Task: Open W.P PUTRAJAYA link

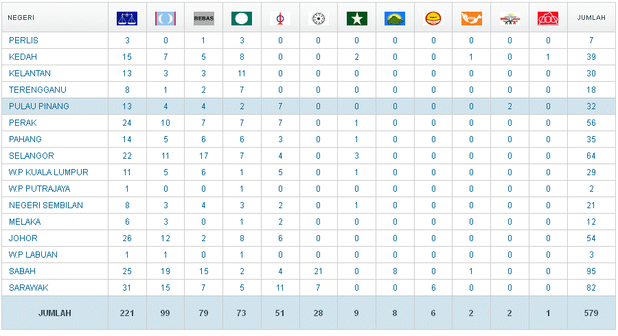Action: pyautogui.click(x=39, y=189)
